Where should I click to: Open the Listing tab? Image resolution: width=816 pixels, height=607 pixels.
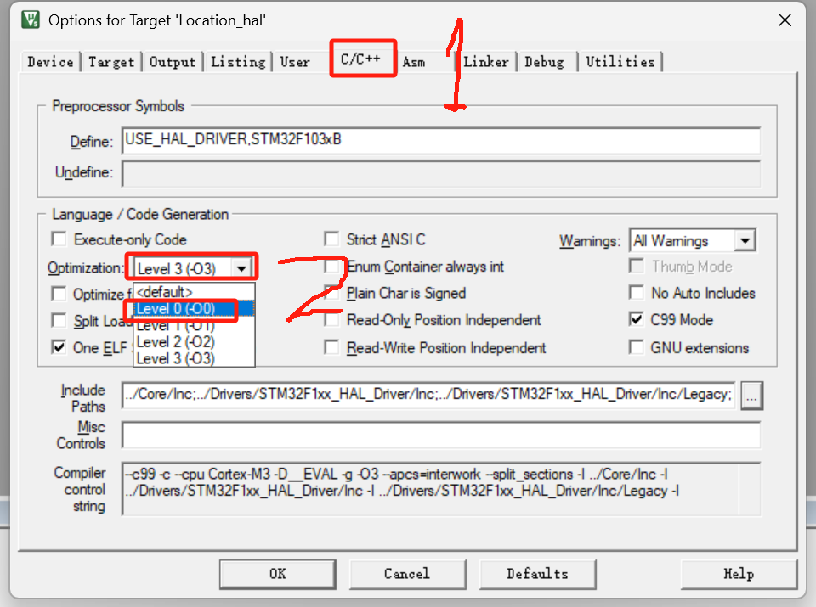tap(238, 62)
